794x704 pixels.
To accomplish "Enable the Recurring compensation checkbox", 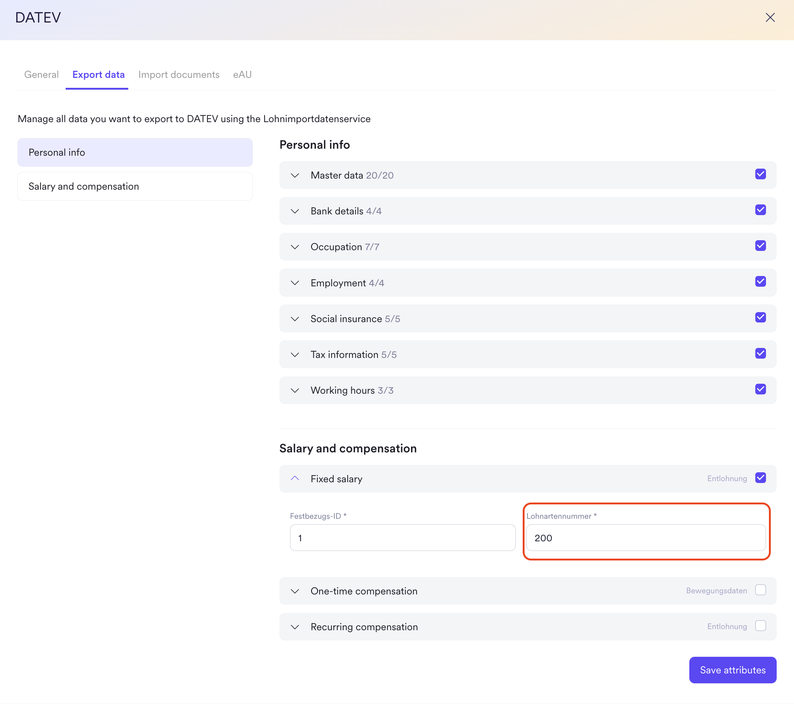I will 760,626.
